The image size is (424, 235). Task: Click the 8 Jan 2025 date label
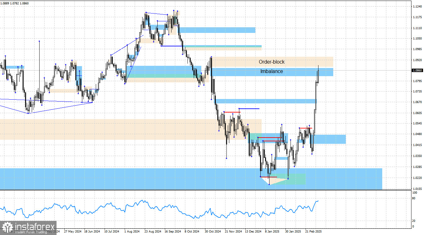click(273, 232)
